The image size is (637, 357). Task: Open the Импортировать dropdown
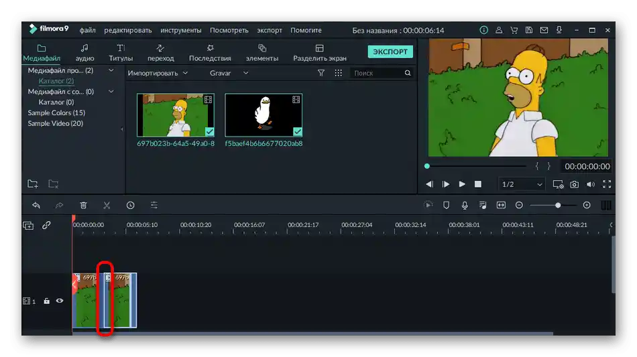tap(158, 73)
